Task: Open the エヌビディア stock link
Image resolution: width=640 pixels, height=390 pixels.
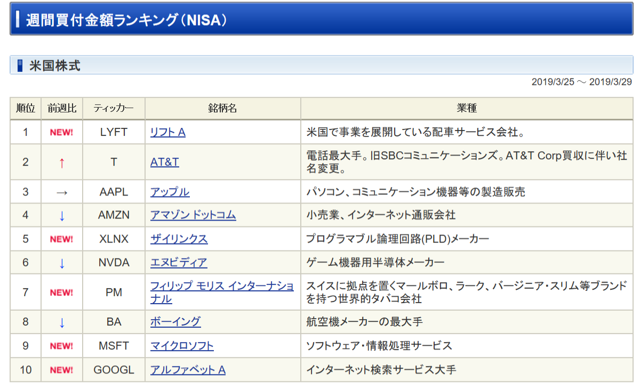Action: [x=178, y=263]
